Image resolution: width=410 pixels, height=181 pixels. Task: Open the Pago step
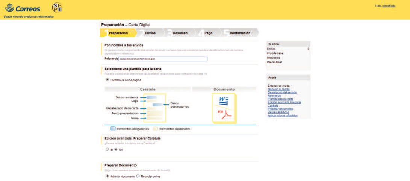click(x=209, y=33)
